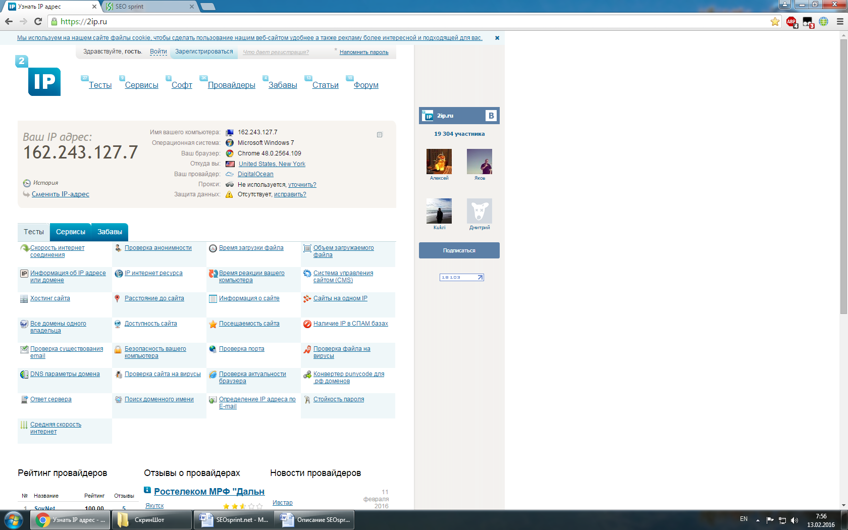This screenshot has width=848, height=530.
Task: Click the Войти login link
Action: pos(158,51)
